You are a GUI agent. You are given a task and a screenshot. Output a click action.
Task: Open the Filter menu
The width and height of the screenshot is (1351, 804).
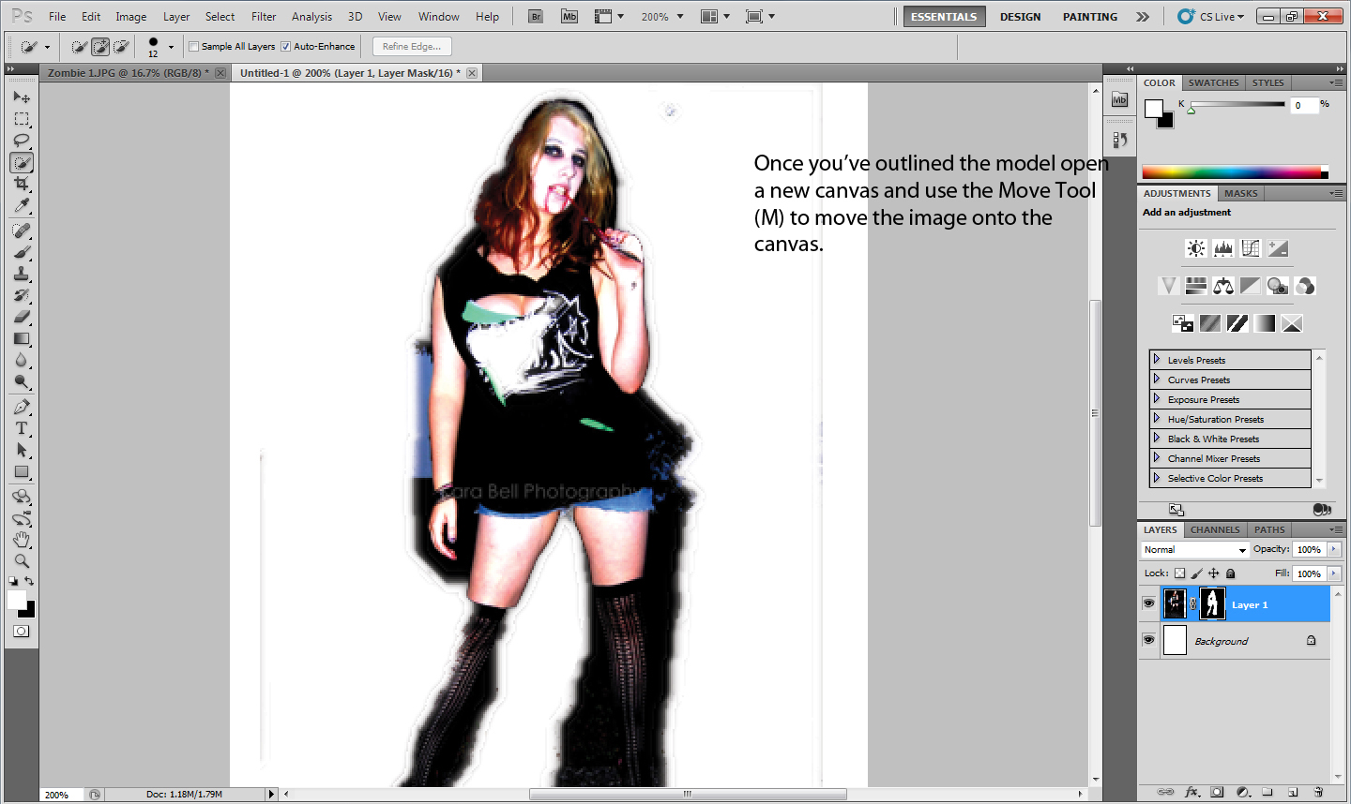click(264, 16)
